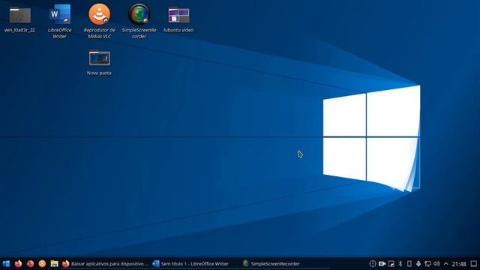Click the red pinned app icon beside Firefox
The height and width of the screenshot is (270, 480).
[30, 263]
